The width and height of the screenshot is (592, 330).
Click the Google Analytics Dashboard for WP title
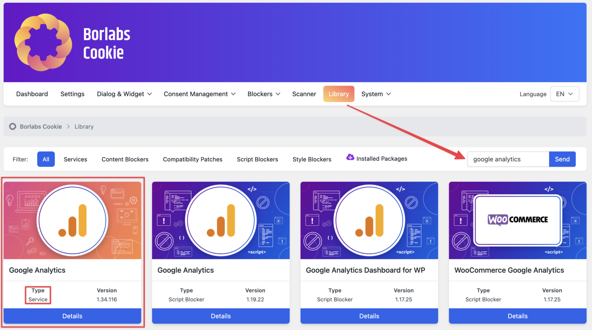coord(365,270)
